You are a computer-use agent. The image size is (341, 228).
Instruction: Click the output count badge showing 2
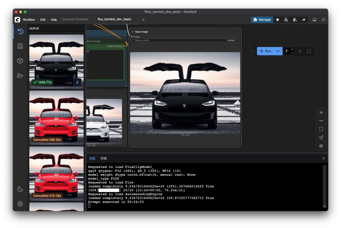point(77,82)
